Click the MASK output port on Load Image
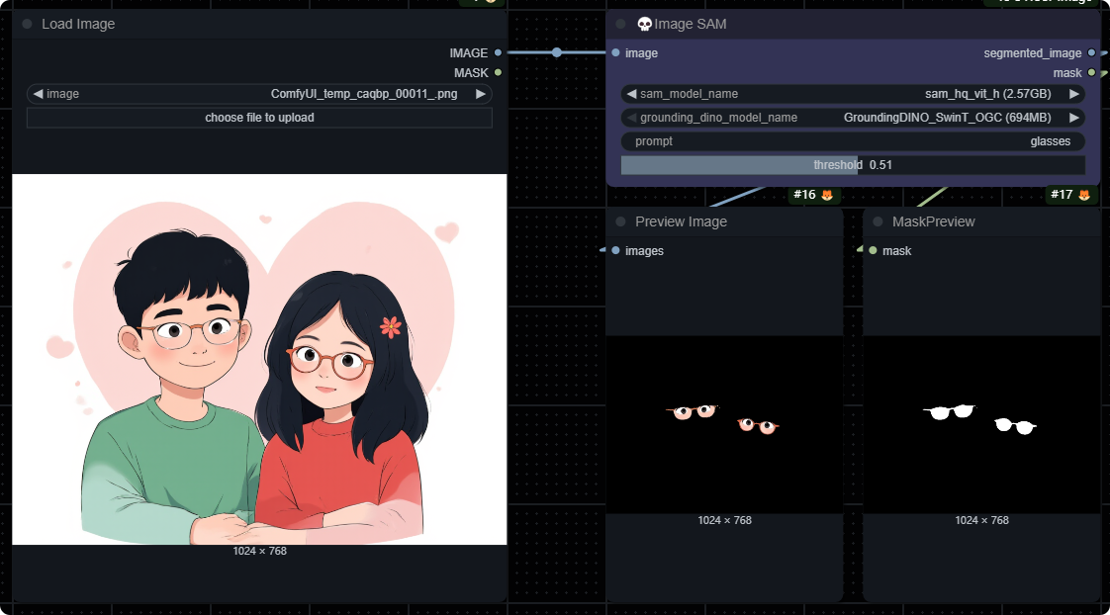Image resolution: width=1110 pixels, height=615 pixels. coord(498,73)
